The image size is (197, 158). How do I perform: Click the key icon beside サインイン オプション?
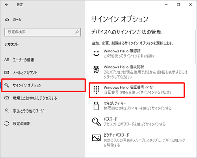tap(7, 85)
